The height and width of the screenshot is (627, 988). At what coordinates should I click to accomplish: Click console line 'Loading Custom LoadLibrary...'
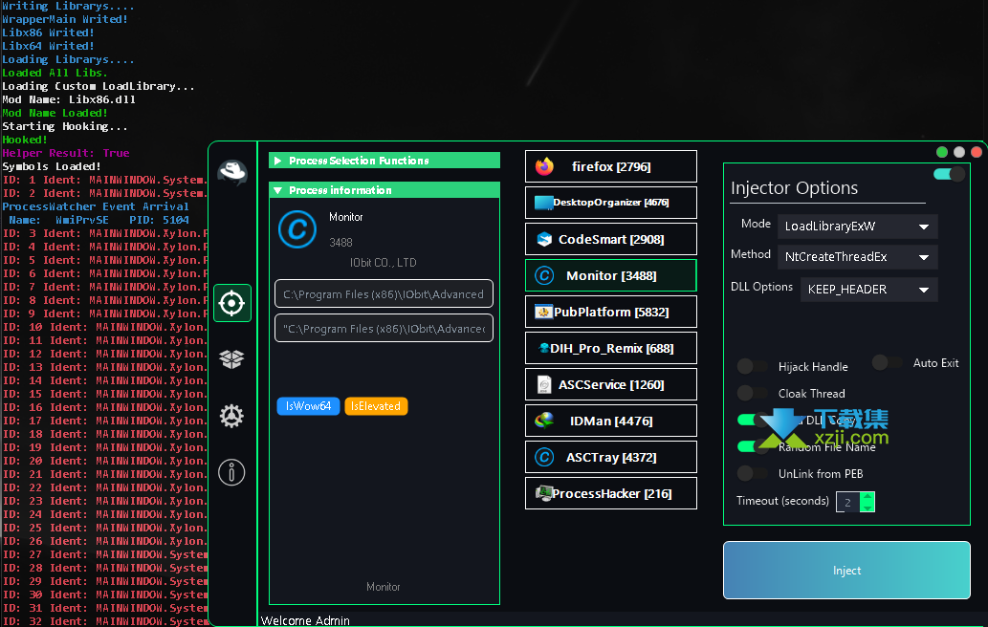coord(99,86)
